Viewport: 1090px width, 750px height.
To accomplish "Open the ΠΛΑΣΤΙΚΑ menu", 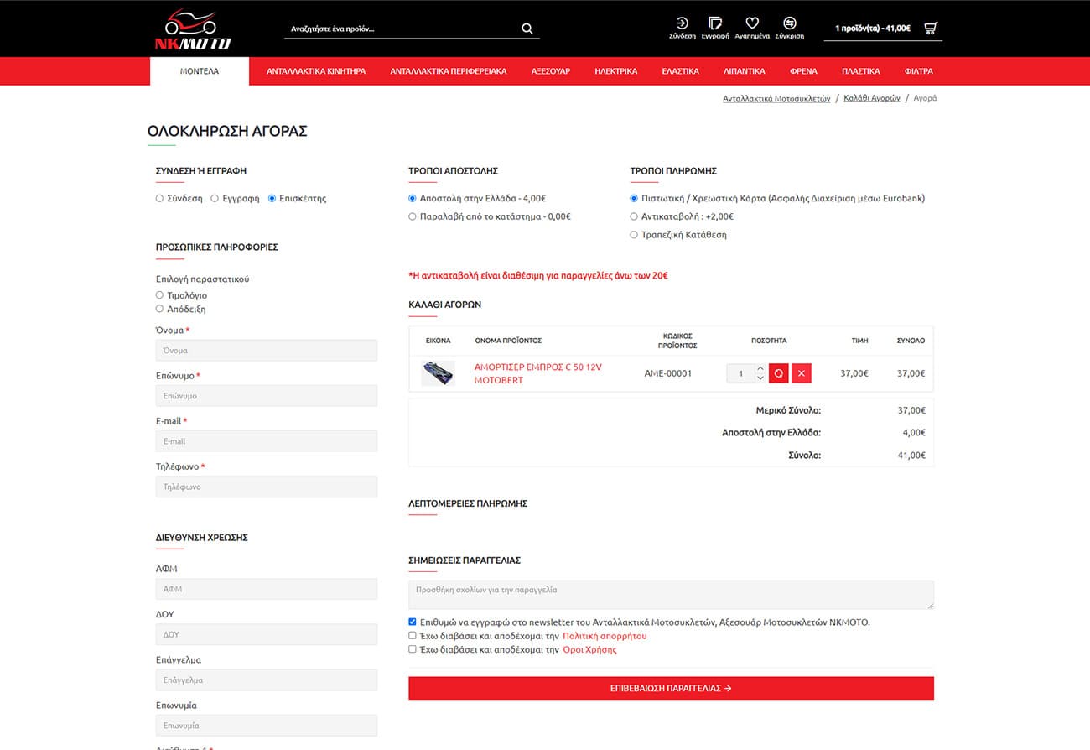I will (861, 71).
